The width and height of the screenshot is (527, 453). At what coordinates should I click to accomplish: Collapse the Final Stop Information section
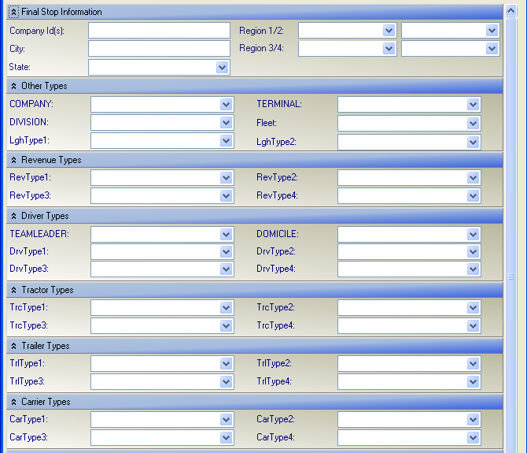tap(13, 12)
